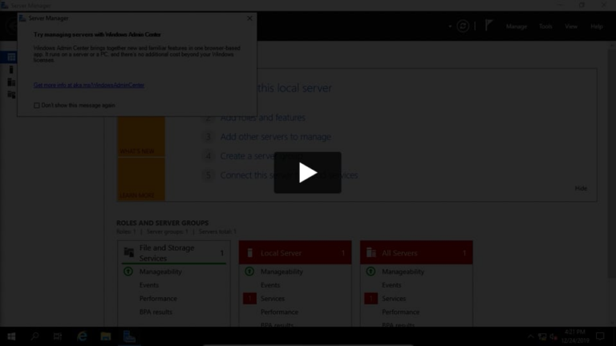Open the Help menu
Image resolution: width=616 pixels, height=346 pixels.
coord(597,26)
